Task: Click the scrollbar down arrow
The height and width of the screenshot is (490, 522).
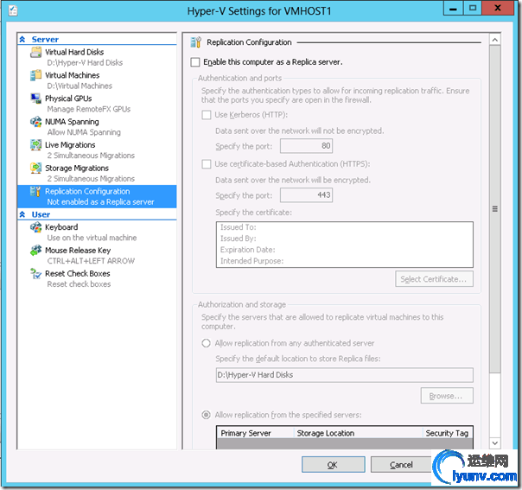Action: tap(495, 443)
